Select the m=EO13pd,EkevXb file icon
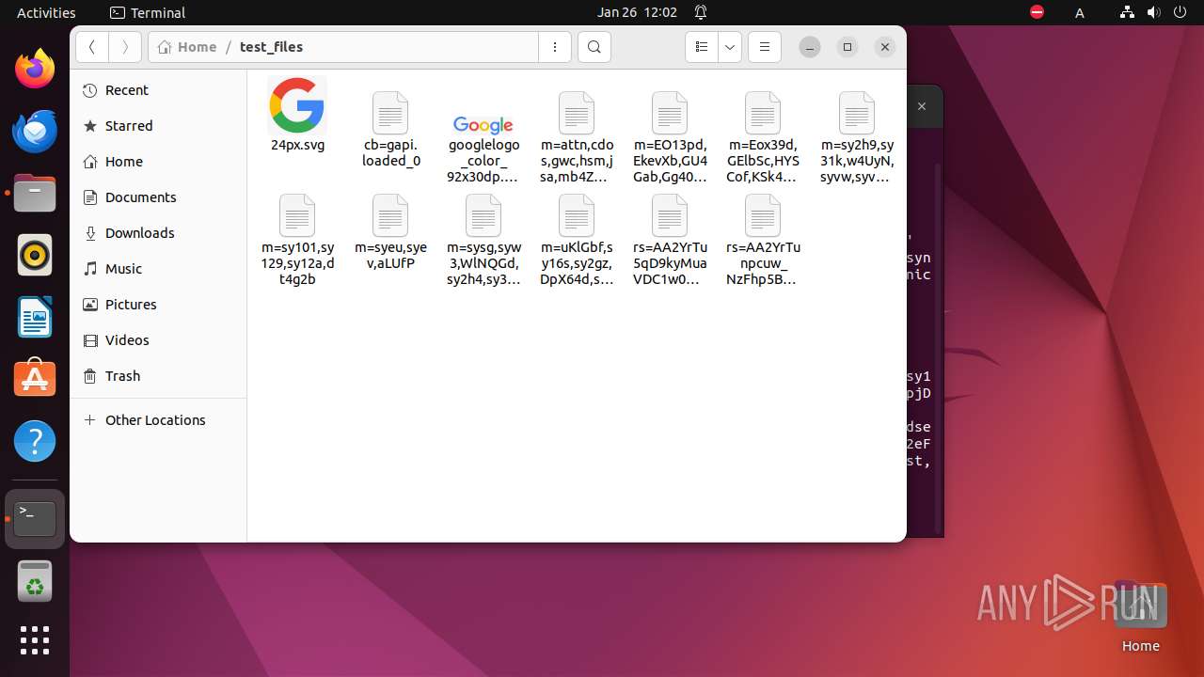Viewport: 1204px width, 677px height. tap(670, 113)
